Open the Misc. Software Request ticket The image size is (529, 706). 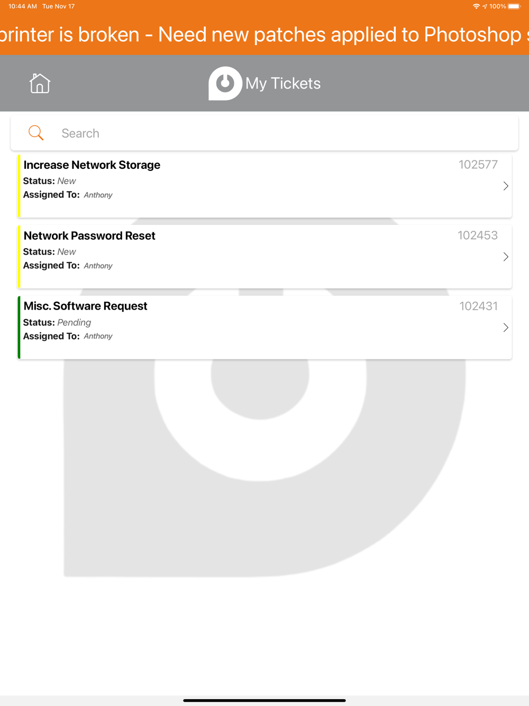click(264, 328)
